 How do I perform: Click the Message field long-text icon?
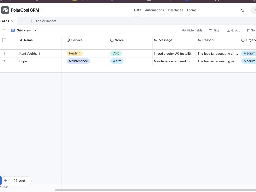coord(156,40)
